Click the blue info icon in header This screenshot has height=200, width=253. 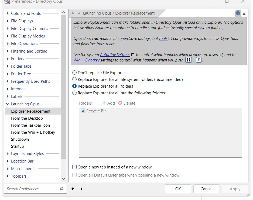(x=238, y=13)
